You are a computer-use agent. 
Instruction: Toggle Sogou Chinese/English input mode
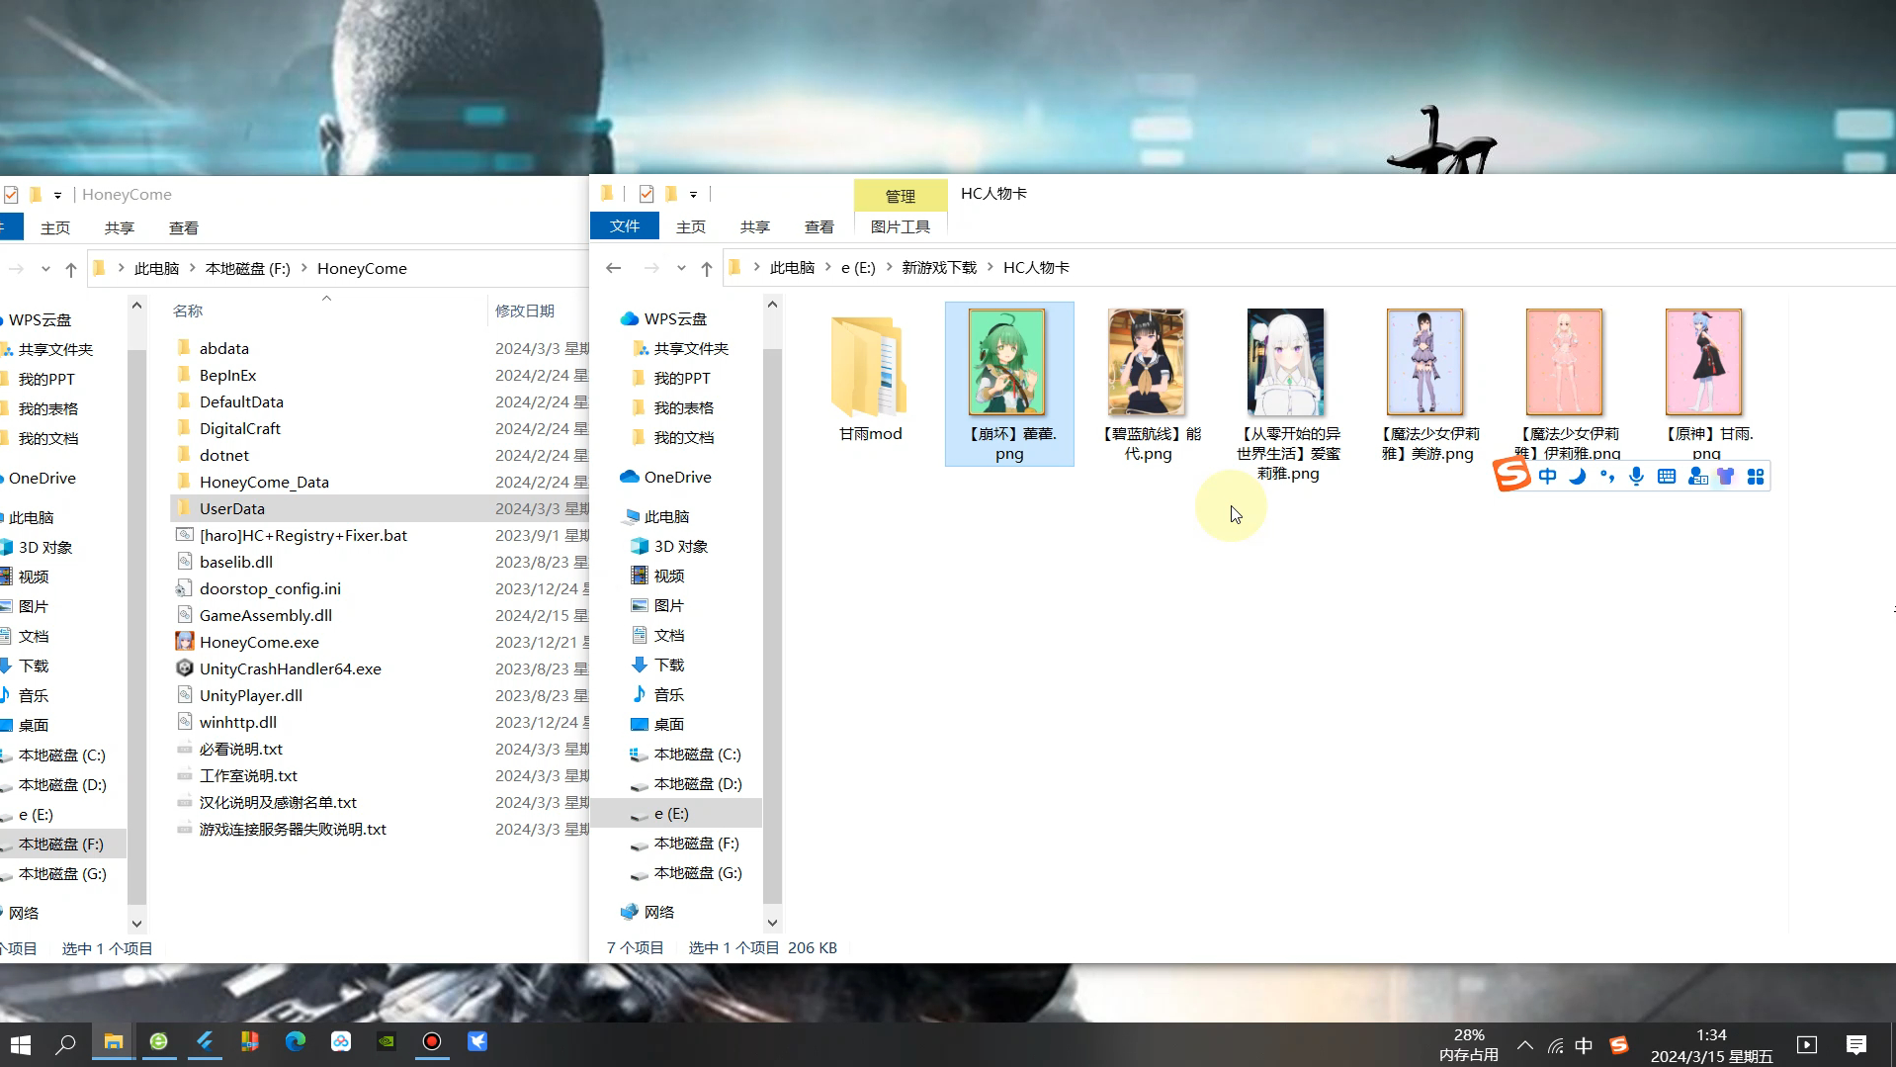click(x=1548, y=477)
